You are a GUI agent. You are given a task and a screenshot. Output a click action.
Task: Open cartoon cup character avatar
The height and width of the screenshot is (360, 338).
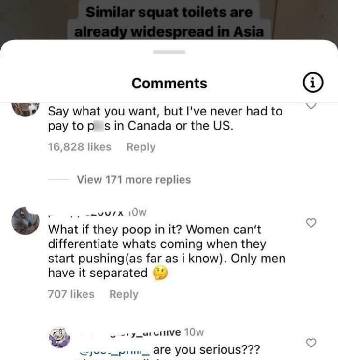[x=59, y=337]
